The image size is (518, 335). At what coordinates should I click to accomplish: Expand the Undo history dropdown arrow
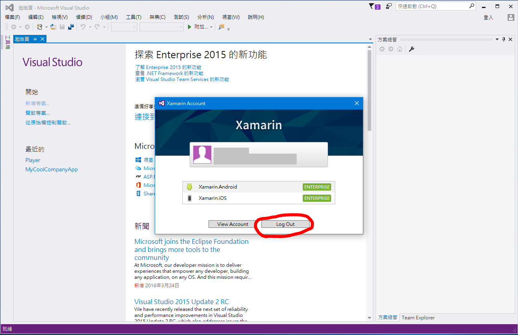pyautogui.click(x=90, y=27)
